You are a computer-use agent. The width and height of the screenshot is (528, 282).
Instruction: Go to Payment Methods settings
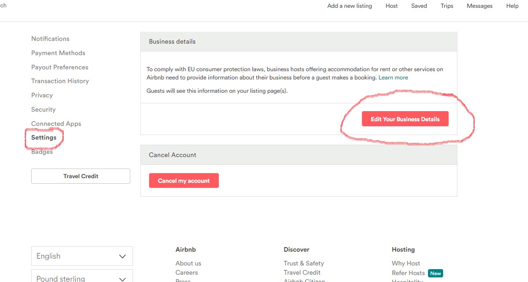pyautogui.click(x=58, y=53)
